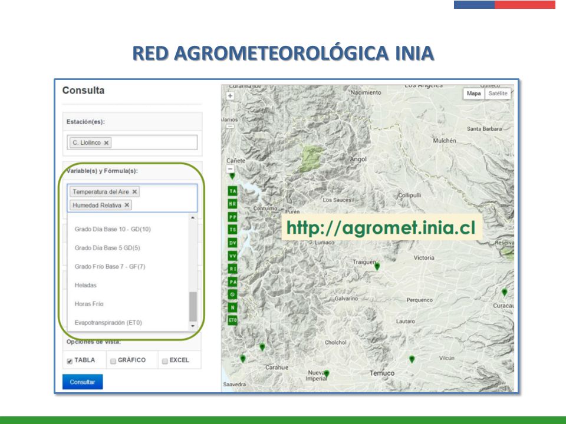Screen dimensions: 566x424
Task: Show the TS layer on the map
Action: coord(232,230)
